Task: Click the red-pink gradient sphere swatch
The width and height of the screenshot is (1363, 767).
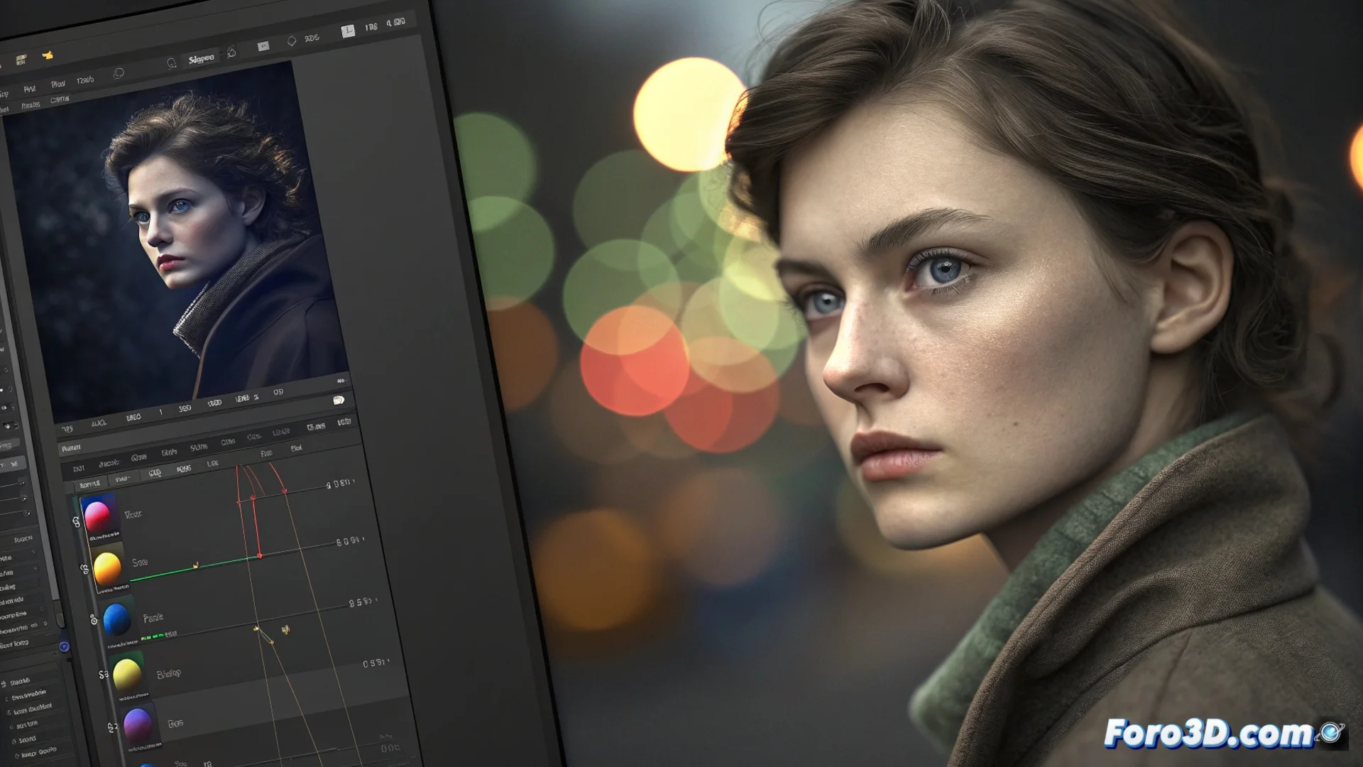Action: coord(97,515)
